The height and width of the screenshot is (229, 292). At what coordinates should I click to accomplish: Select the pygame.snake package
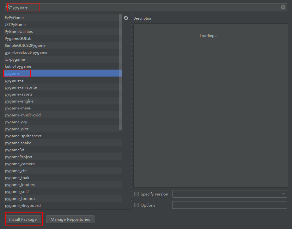point(63,143)
